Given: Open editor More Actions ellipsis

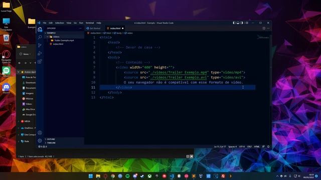Looking at the screenshot, I should coord(268,28).
